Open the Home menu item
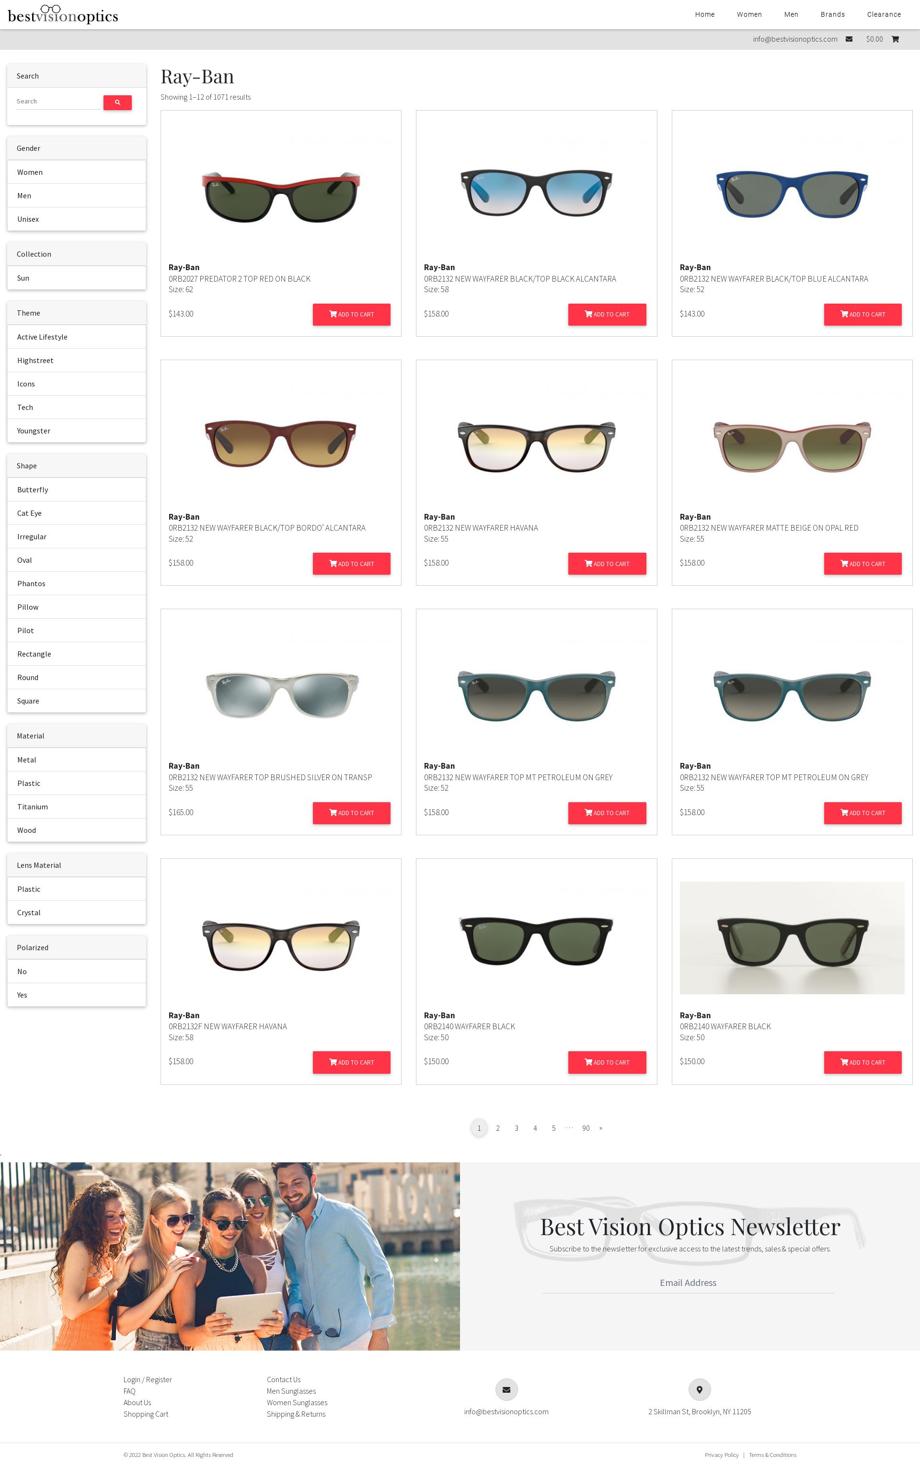 [704, 14]
